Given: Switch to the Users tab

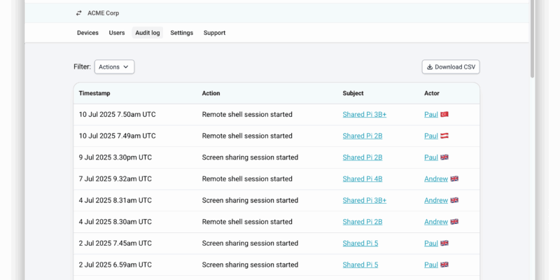Looking at the screenshot, I should pyautogui.click(x=117, y=33).
